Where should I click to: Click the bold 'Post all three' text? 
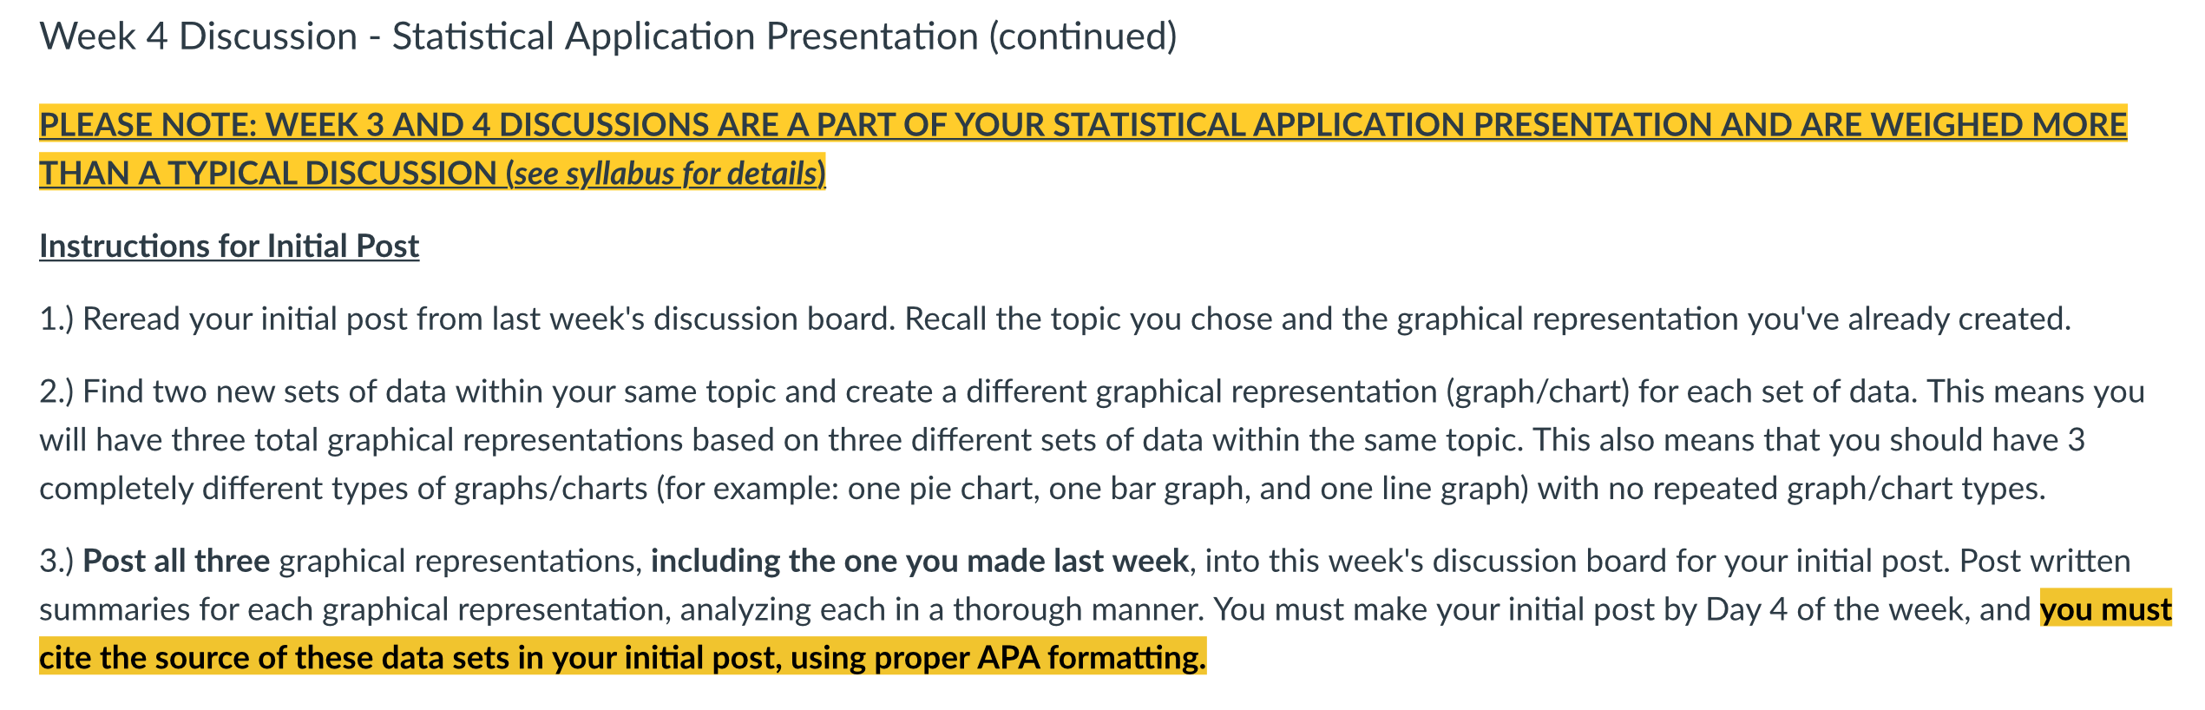[x=177, y=562]
